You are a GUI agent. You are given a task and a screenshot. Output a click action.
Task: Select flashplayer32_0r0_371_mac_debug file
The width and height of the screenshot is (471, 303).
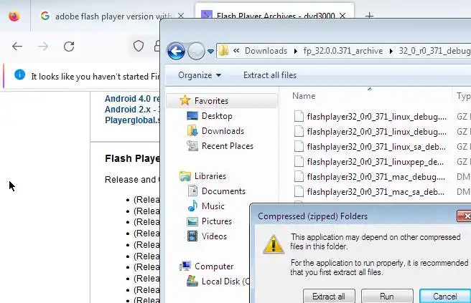point(376,176)
